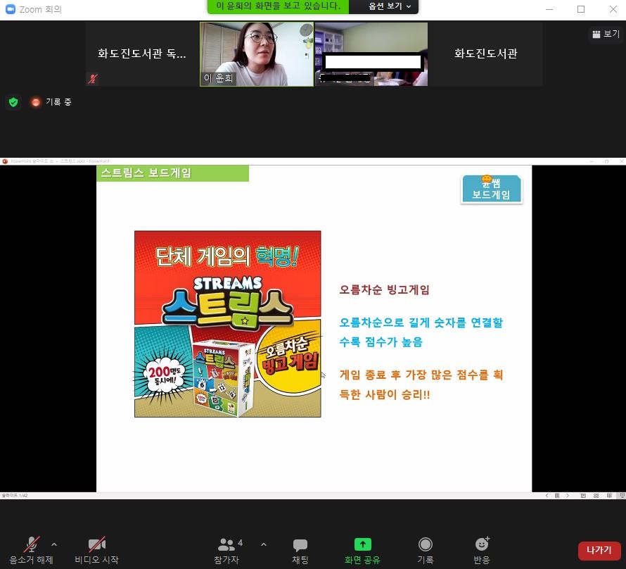Click the 윤쌤 보드게임 logo badge on slide
Viewport: 626px width, 569px height.
pyautogui.click(x=492, y=189)
